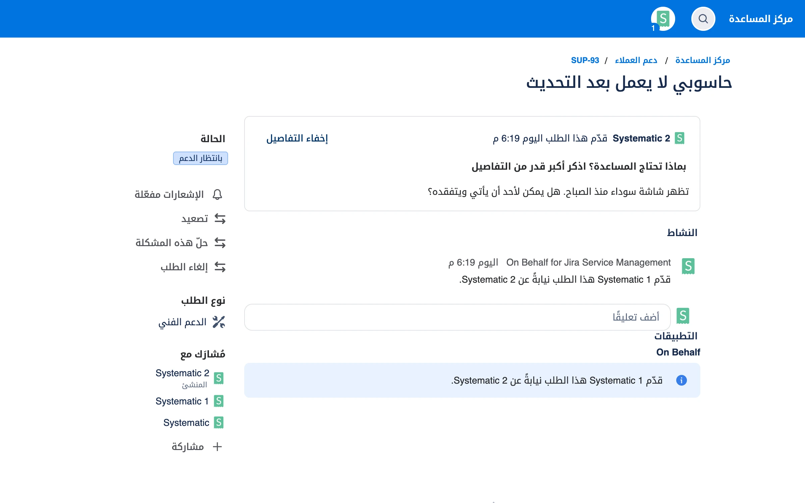Click reporter avatar in request details card
This screenshot has width=805, height=503.
680,138
